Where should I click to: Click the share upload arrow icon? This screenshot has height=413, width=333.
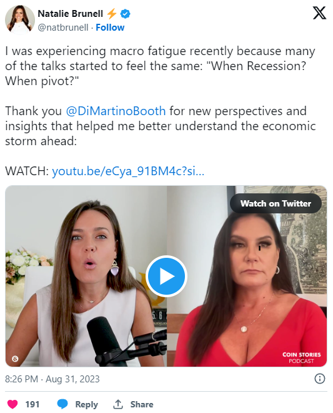pyautogui.click(x=118, y=404)
